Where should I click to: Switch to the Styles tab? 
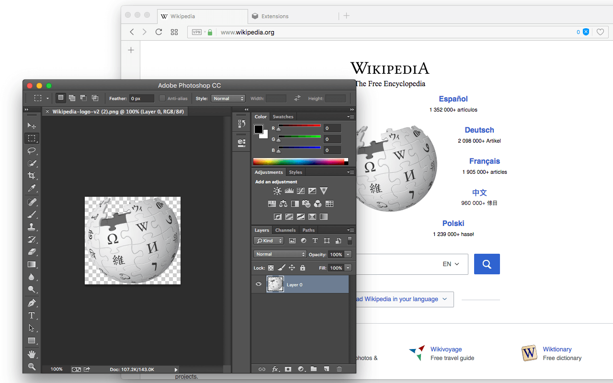tap(295, 172)
